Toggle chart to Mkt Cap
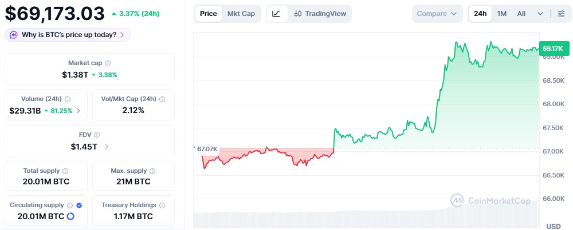 (241, 14)
